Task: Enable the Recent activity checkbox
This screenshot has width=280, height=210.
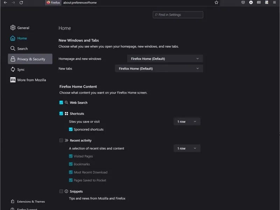Action: (x=61, y=140)
